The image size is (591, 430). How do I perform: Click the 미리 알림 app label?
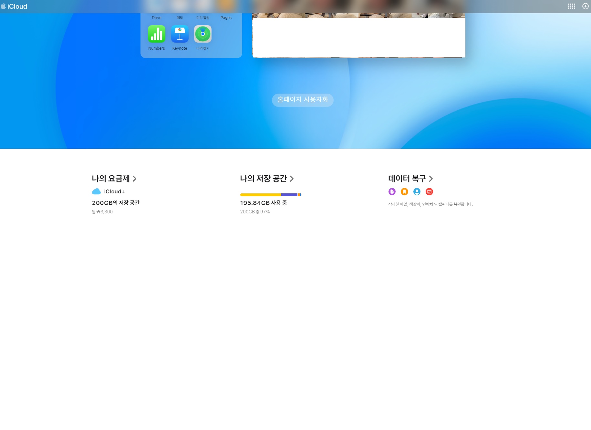[203, 18]
